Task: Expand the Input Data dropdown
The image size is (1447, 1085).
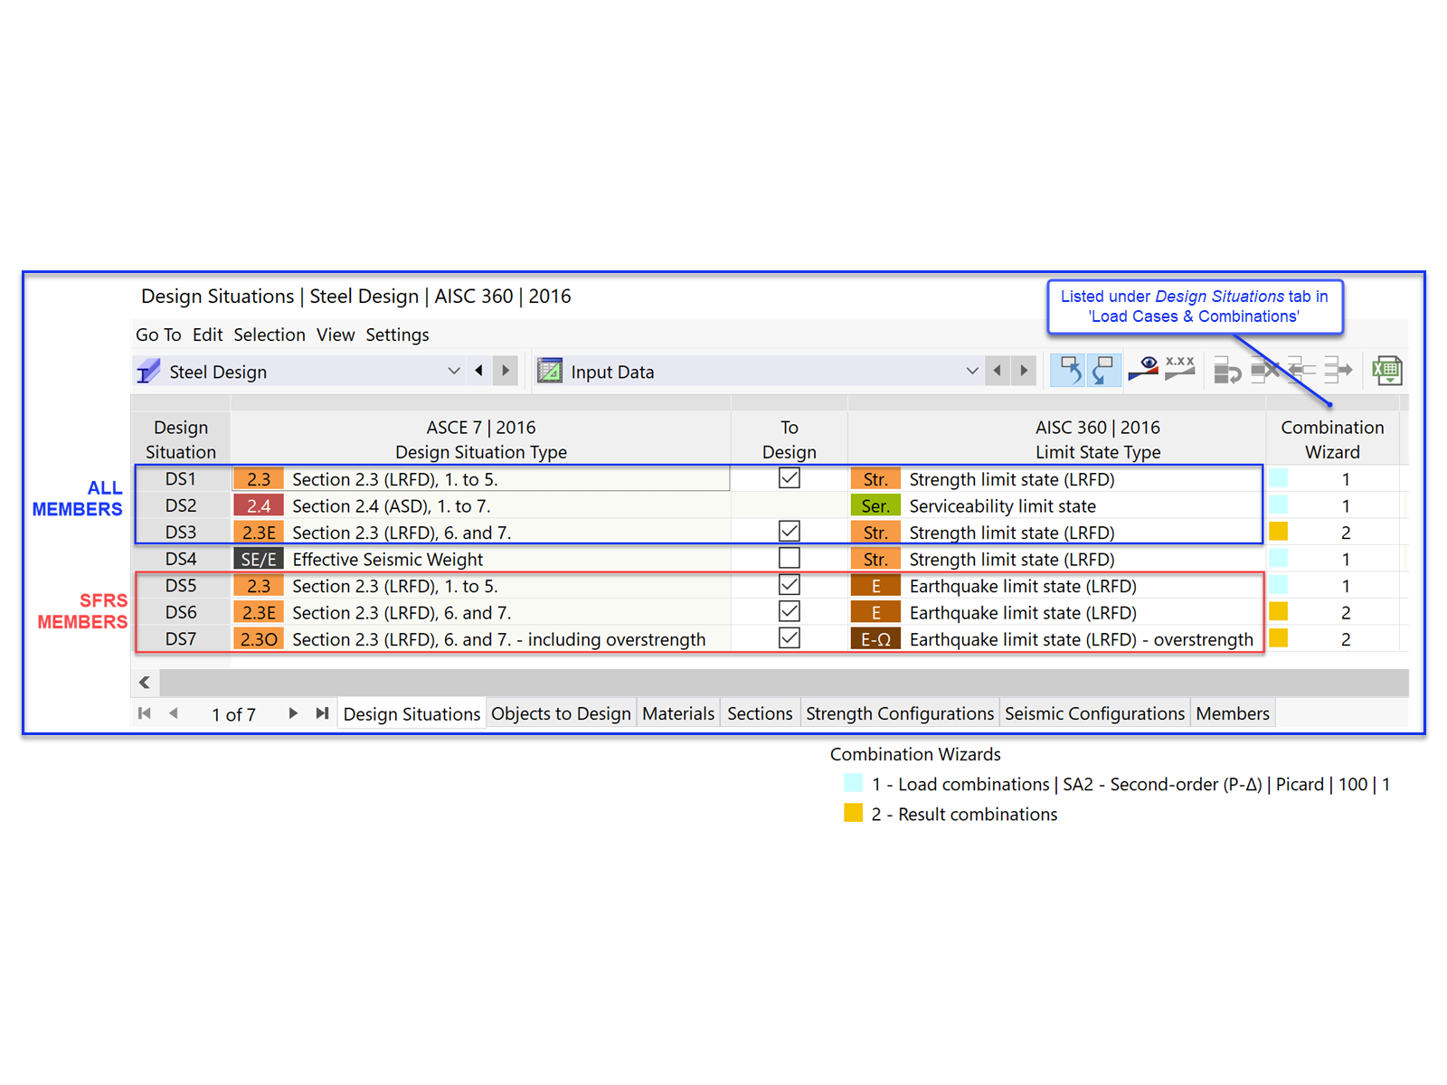Action: (x=972, y=371)
